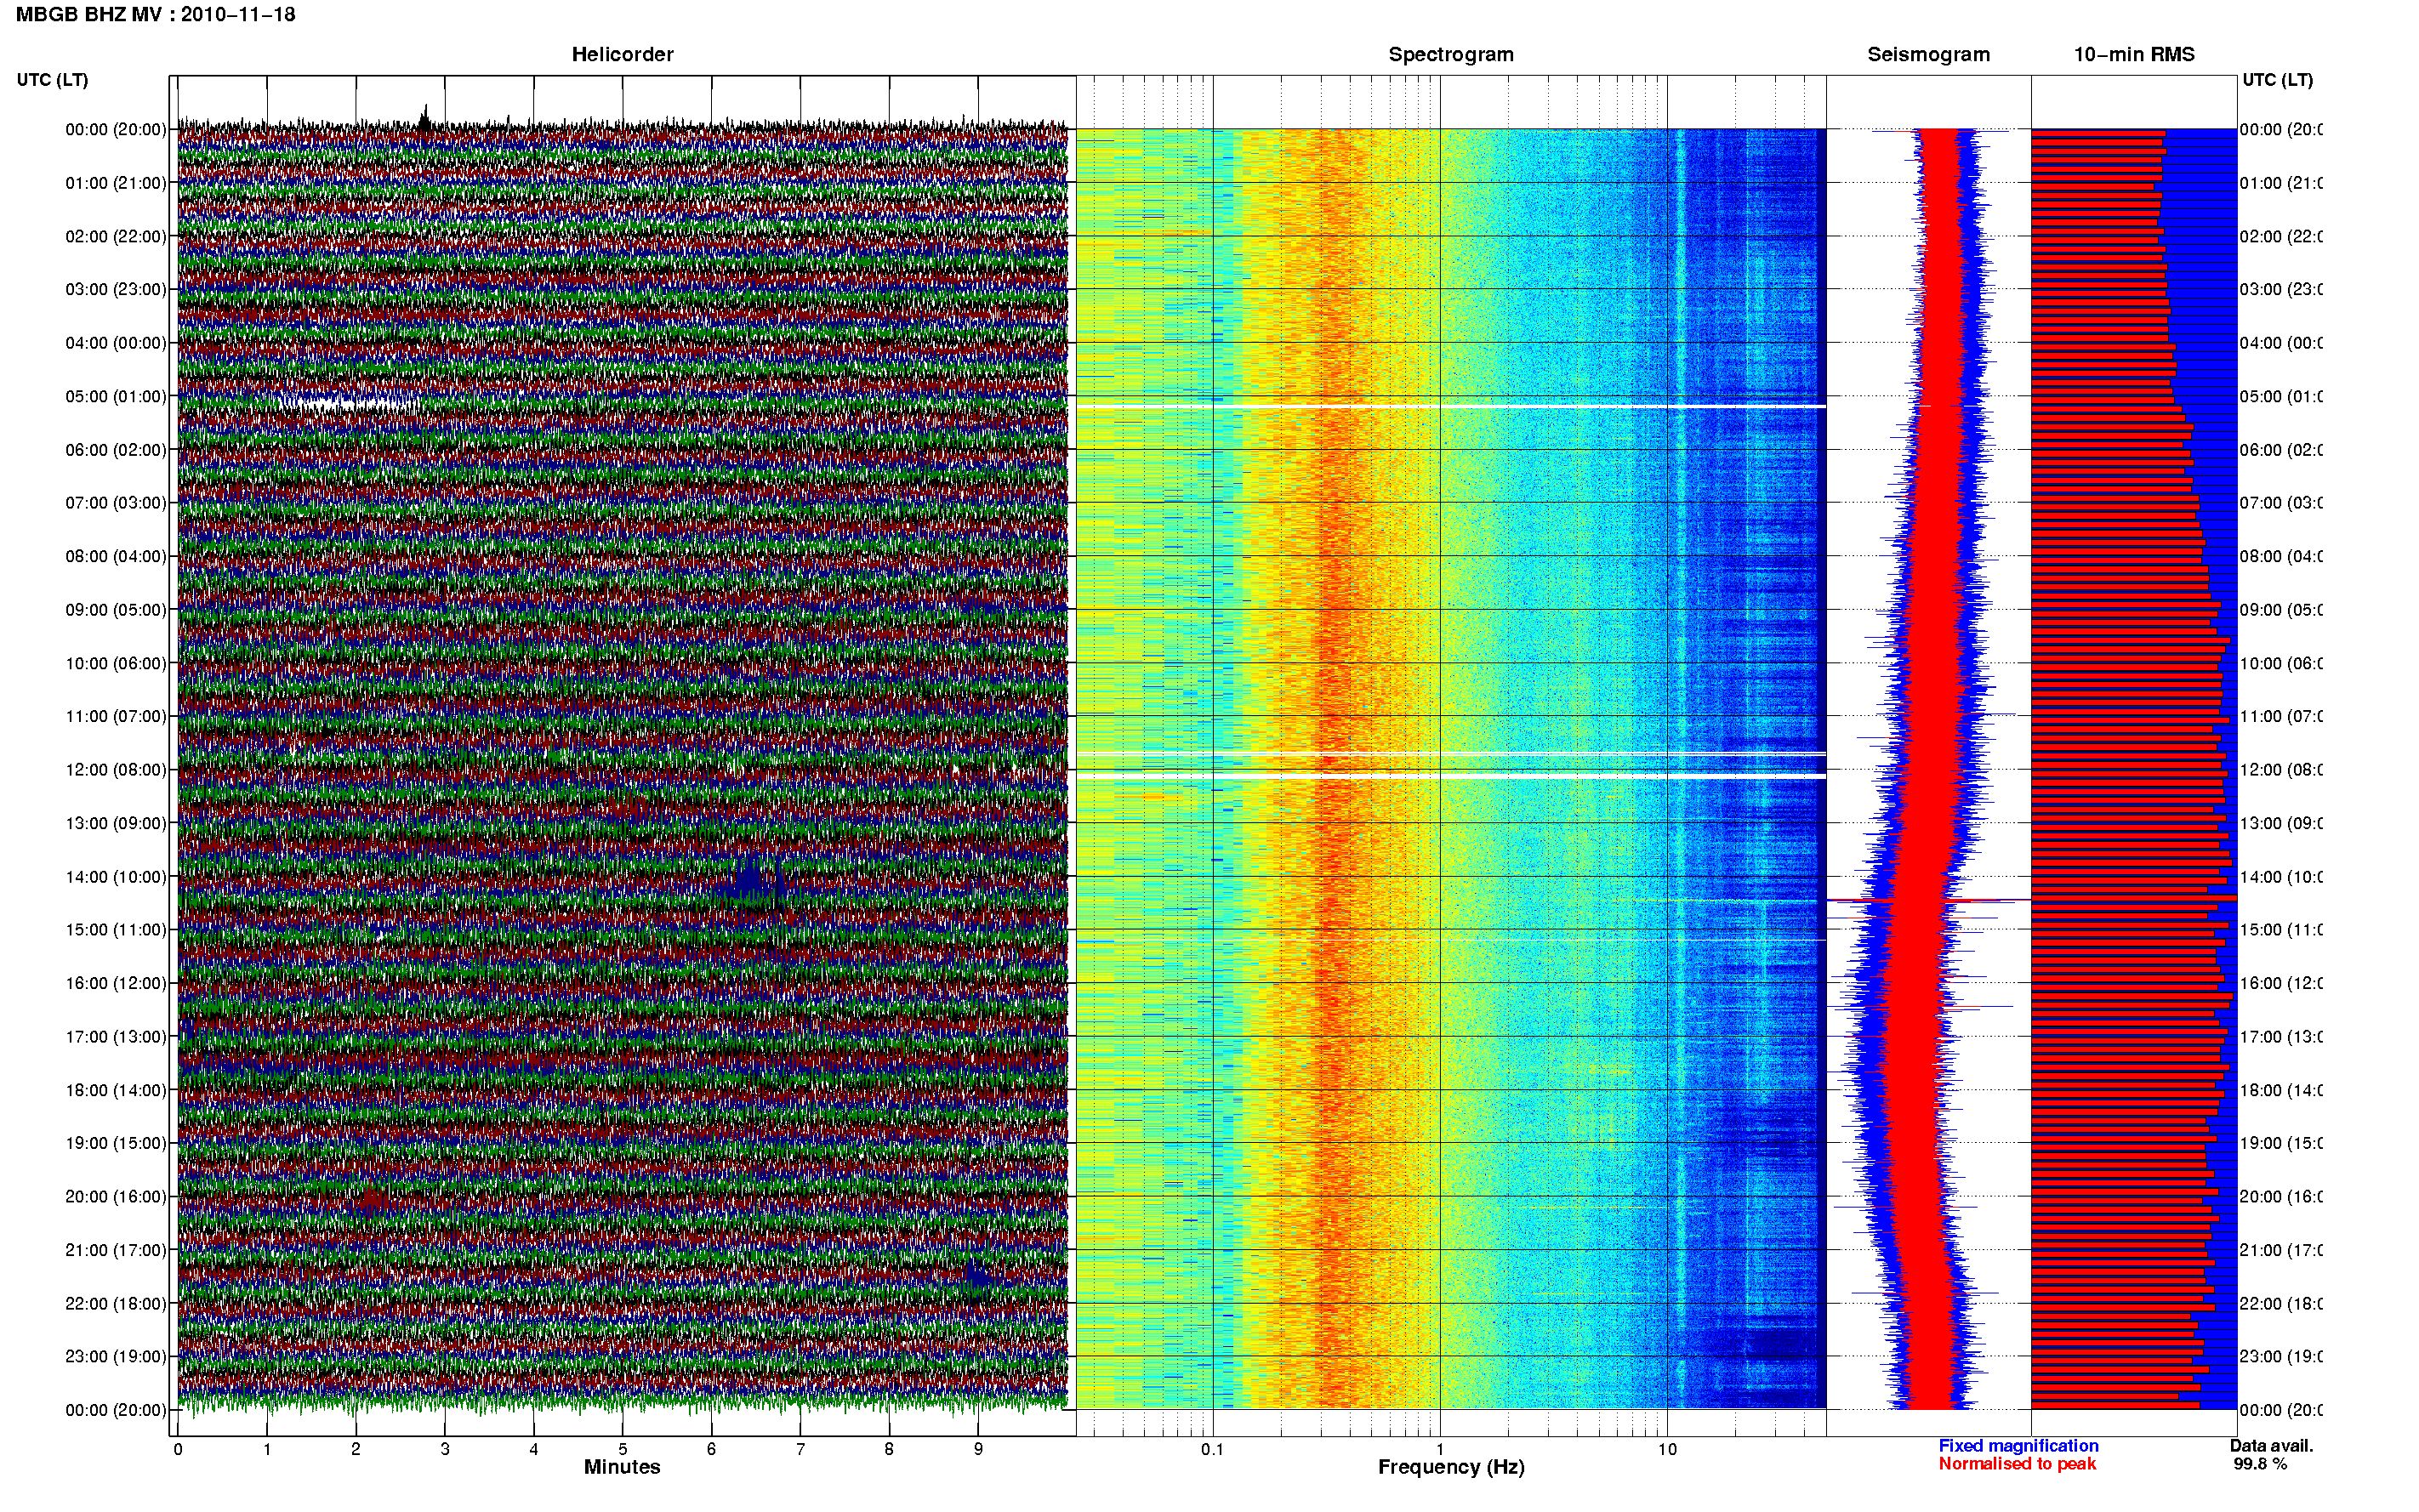The width and height of the screenshot is (2419, 1512).
Task: Click the left '08:00 (04:00)' time label
Action: click(116, 556)
